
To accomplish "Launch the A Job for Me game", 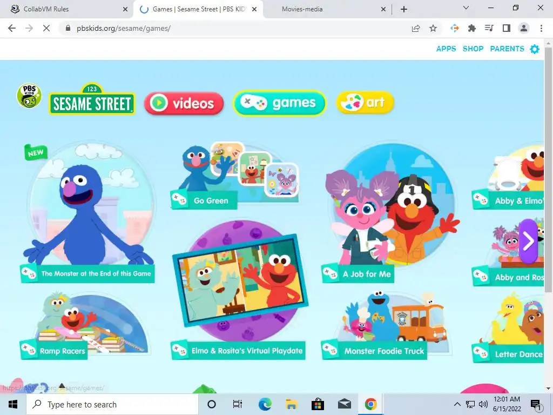I will click(x=390, y=212).
